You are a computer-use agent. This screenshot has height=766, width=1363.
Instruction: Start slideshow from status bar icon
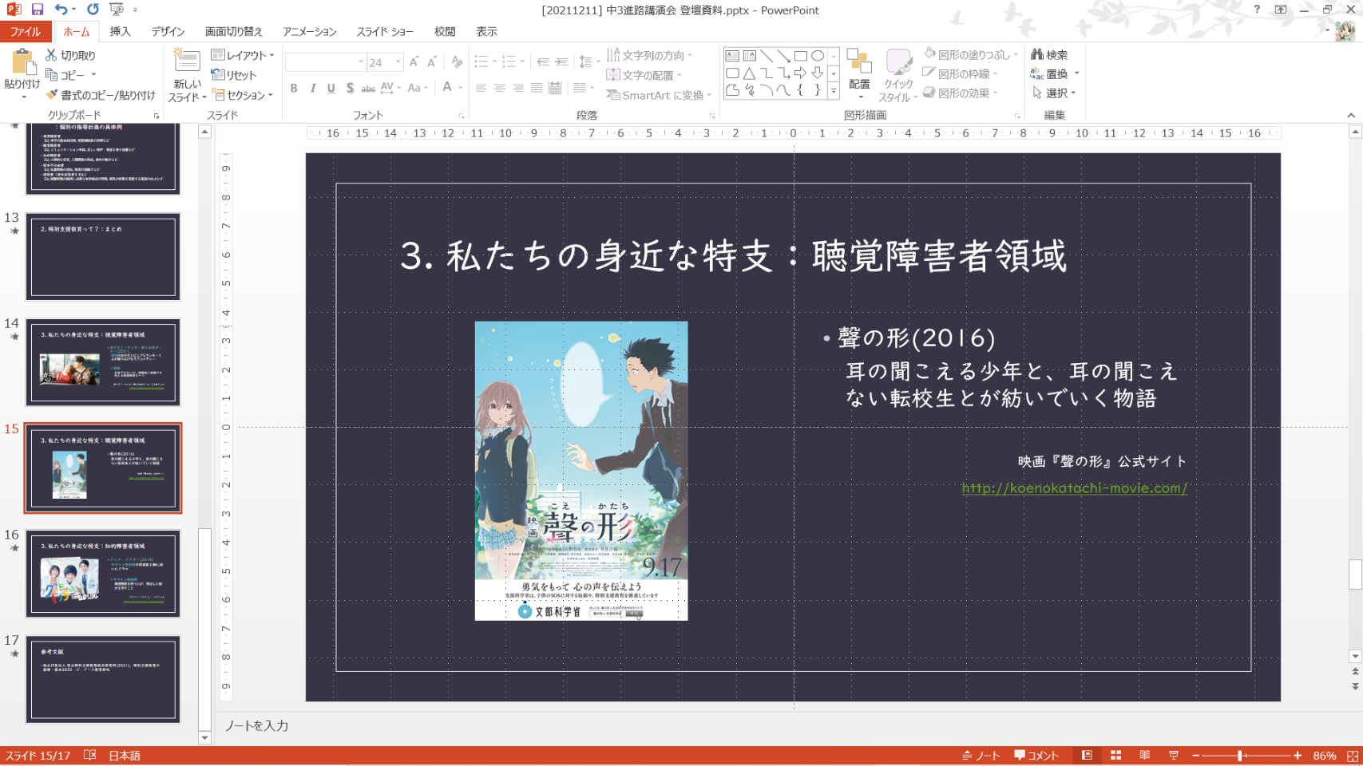[x=1173, y=756]
